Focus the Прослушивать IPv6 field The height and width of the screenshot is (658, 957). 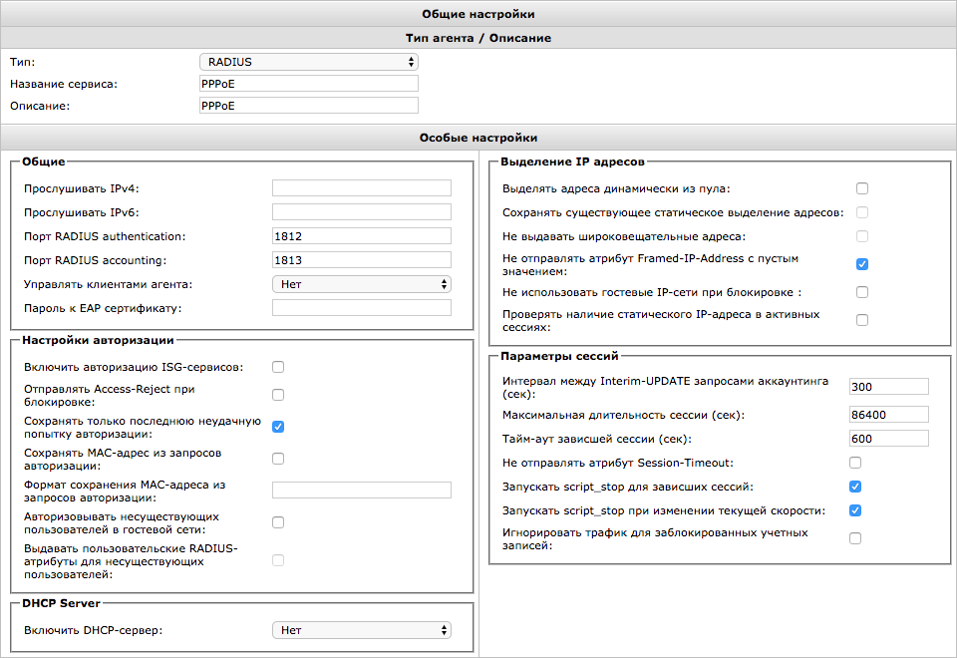[x=362, y=211]
